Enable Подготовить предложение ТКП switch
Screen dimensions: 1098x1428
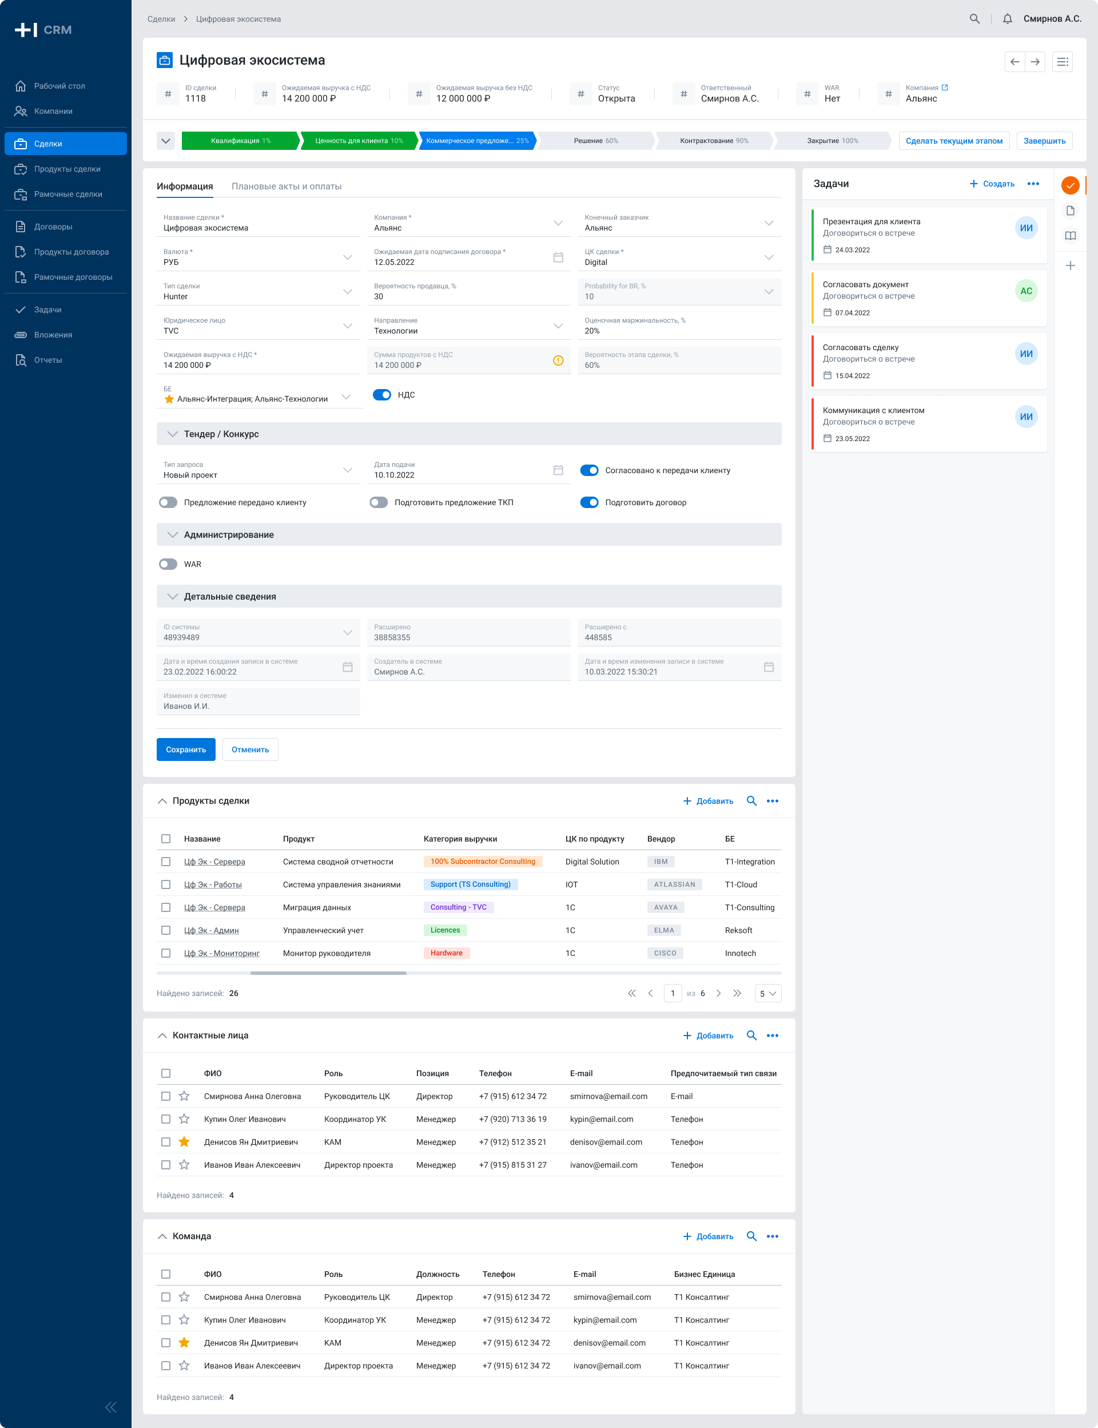click(x=379, y=503)
